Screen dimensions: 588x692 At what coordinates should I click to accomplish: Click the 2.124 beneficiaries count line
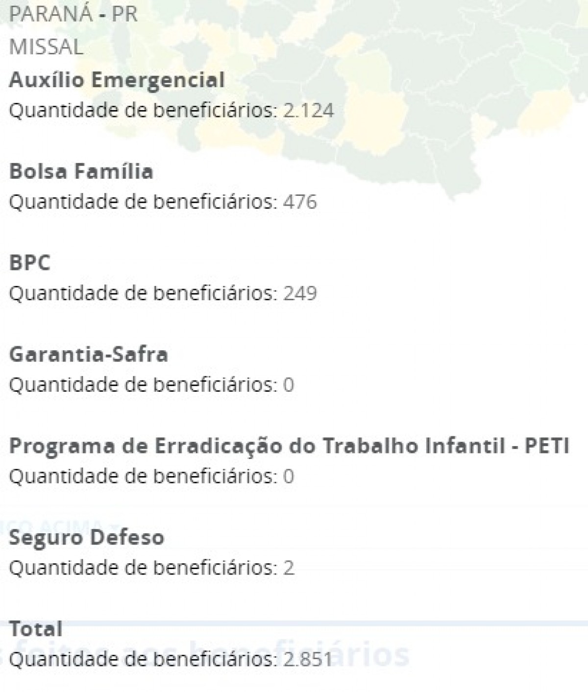pos(171,110)
